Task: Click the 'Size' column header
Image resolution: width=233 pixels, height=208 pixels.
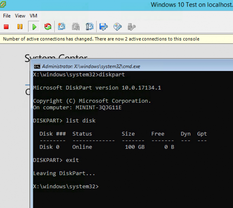Action: pos(128,134)
